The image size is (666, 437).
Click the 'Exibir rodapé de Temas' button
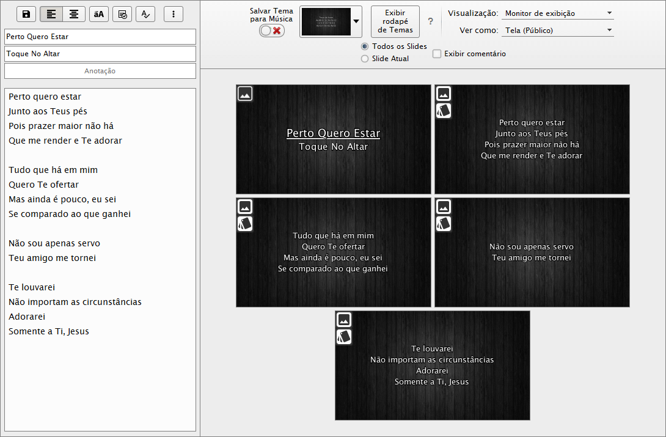click(x=395, y=22)
